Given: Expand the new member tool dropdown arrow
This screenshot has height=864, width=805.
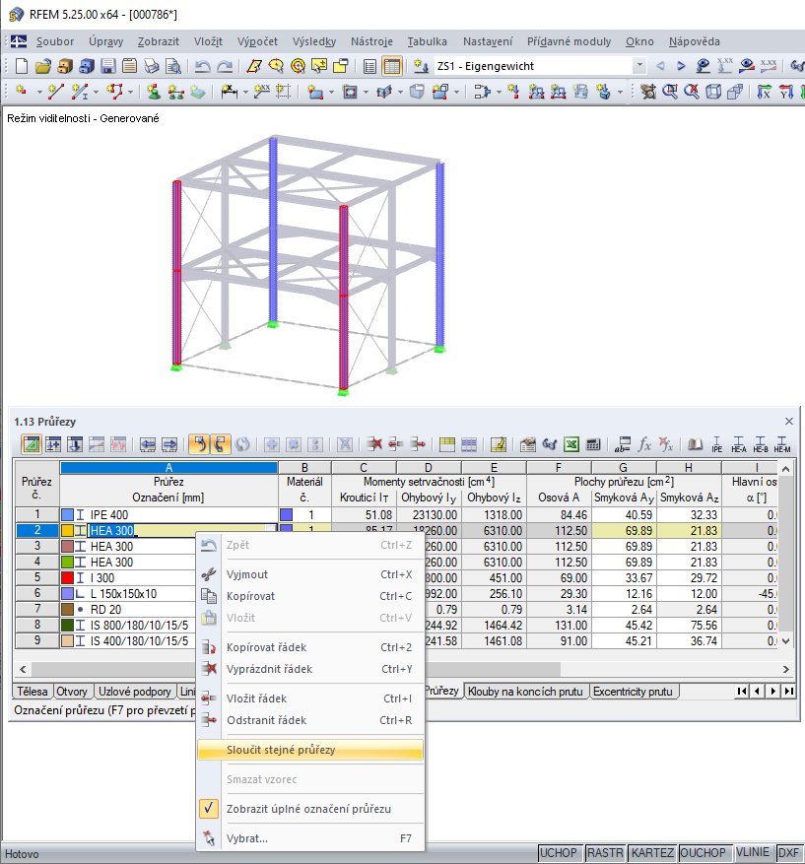Looking at the screenshot, I should (x=96, y=92).
